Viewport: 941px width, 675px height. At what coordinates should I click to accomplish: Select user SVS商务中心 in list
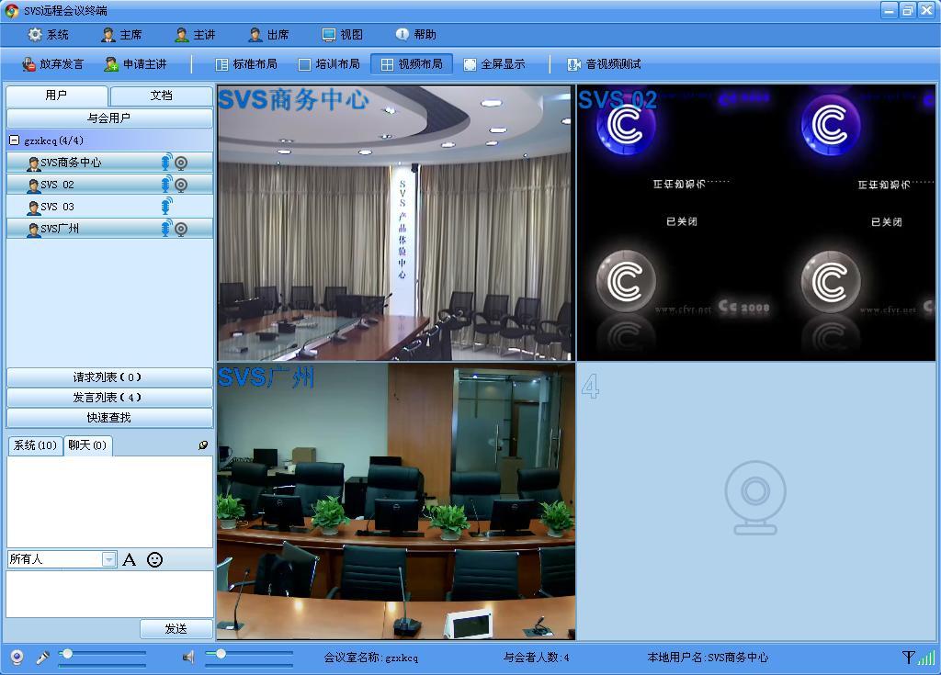[x=109, y=163]
